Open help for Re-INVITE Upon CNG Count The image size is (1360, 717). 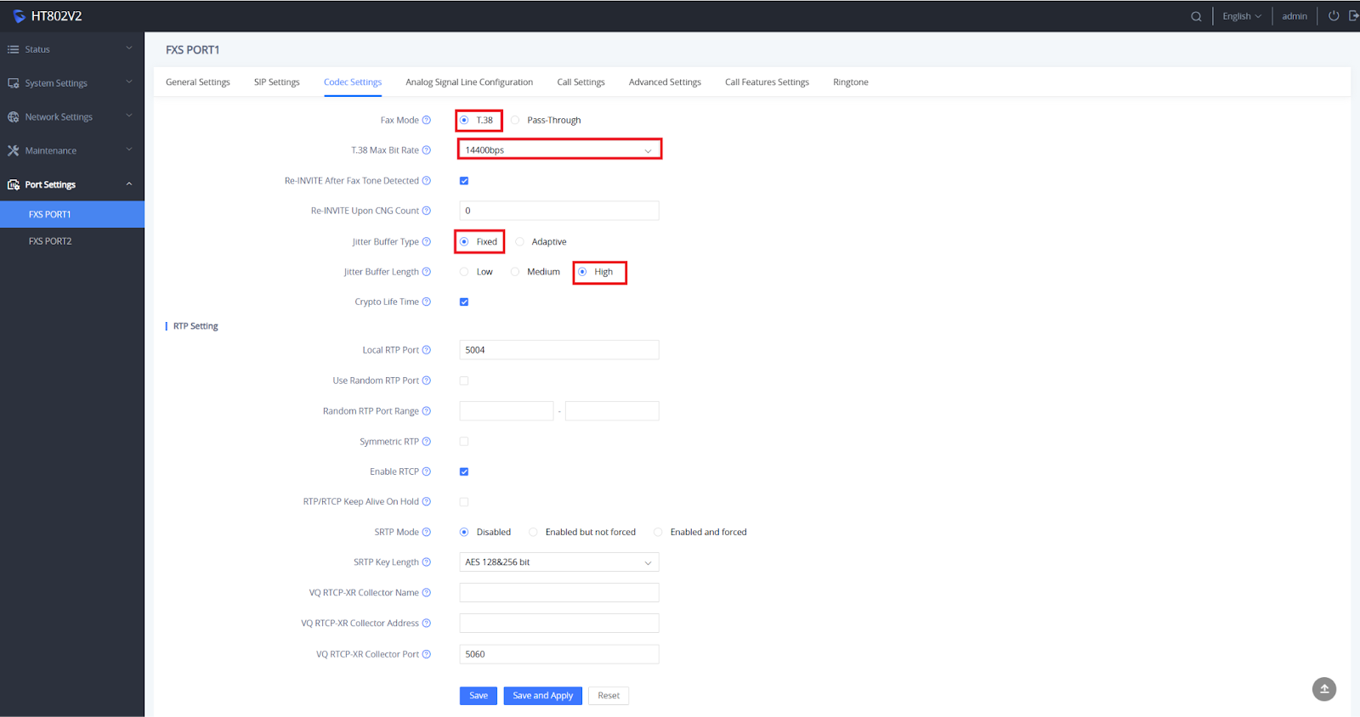point(427,211)
